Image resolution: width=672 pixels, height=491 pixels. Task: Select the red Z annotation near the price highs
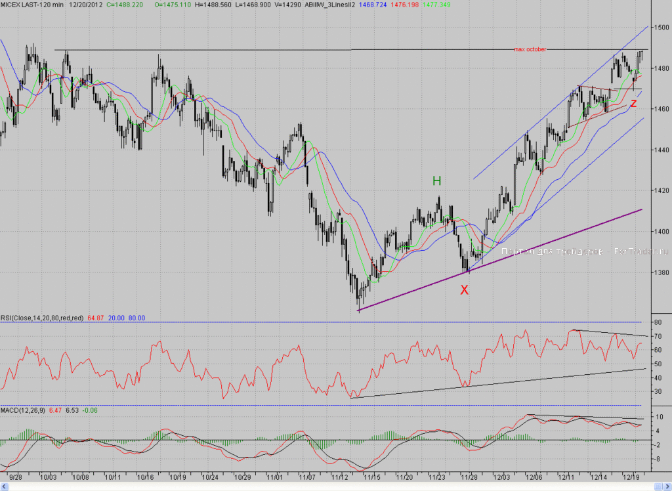[634, 103]
